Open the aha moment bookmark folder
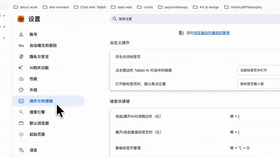The image size is (280, 158). tap(56, 7)
